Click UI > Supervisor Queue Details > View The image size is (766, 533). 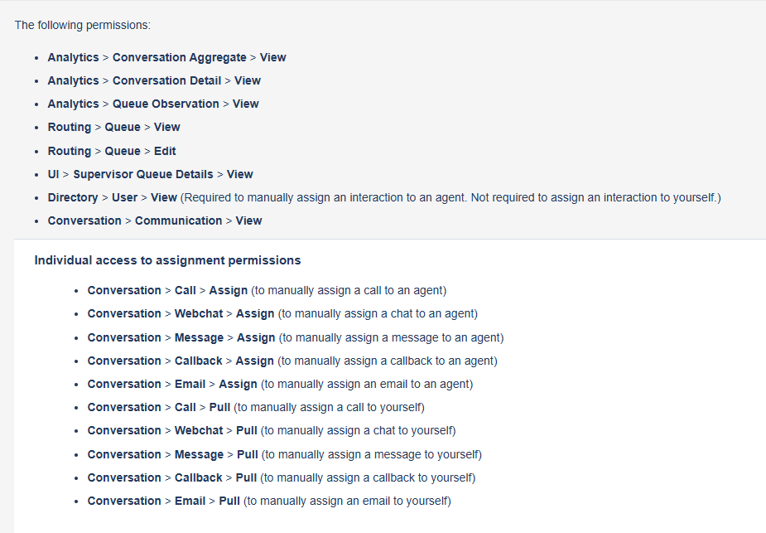[x=150, y=174]
